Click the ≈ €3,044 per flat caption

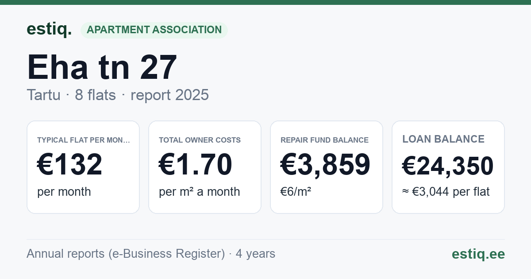(446, 192)
